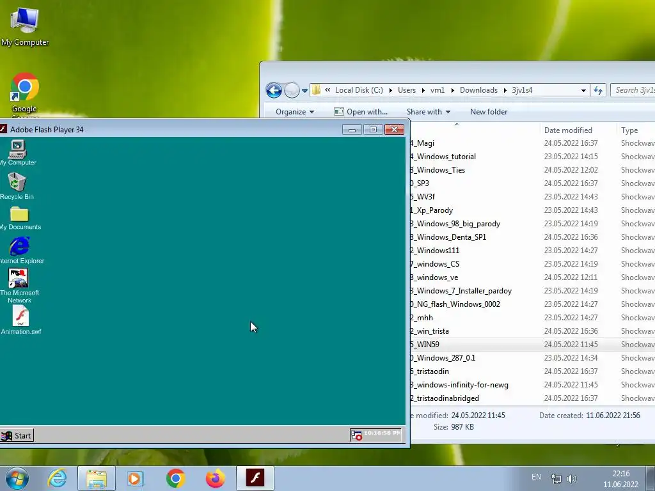Select file 6_tristaodin
Image resolution: width=655 pixels, height=491 pixels.
(429, 371)
